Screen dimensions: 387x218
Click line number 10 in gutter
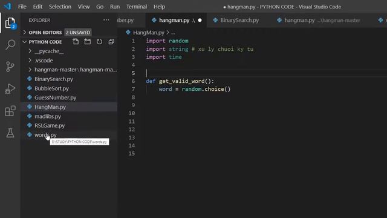point(132,113)
